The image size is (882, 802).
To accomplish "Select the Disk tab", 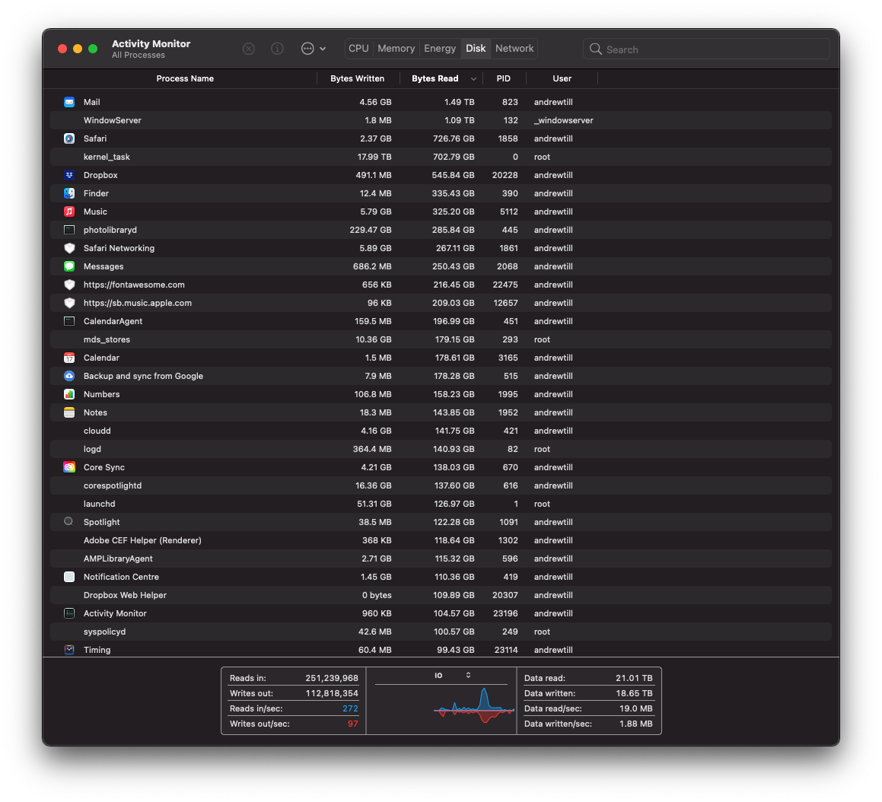I will (476, 49).
